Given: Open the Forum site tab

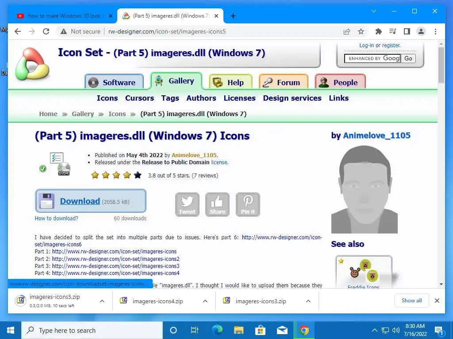Looking at the screenshot, I should pos(284,82).
